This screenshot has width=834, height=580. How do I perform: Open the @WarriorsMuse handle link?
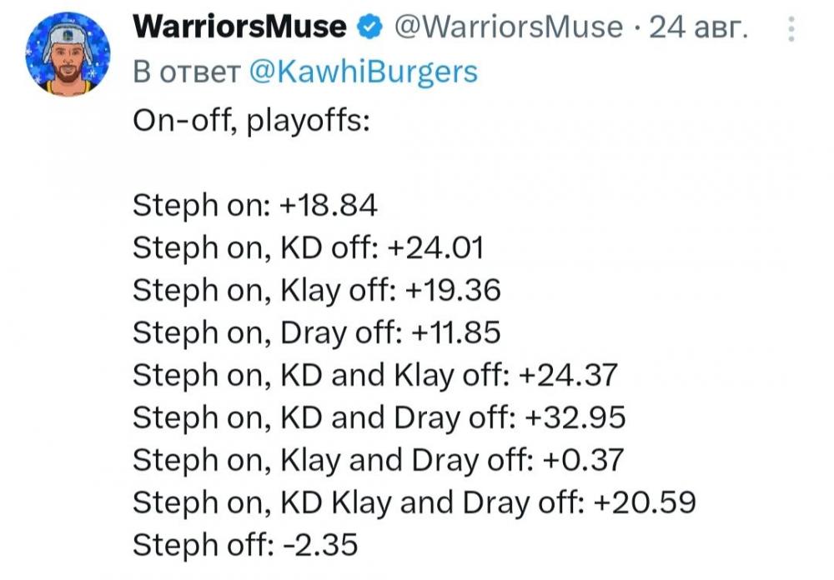(507, 27)
